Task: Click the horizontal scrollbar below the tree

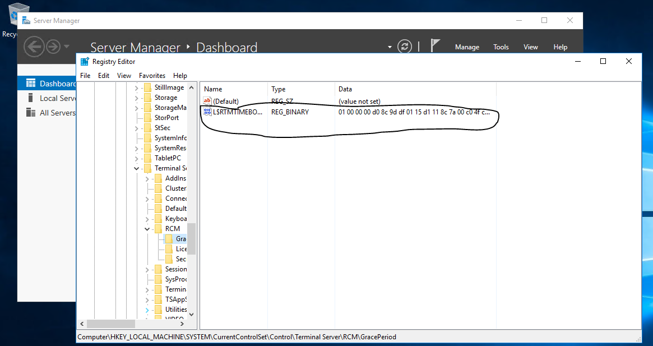Action: pyautogui.click(x=112, y=322)
